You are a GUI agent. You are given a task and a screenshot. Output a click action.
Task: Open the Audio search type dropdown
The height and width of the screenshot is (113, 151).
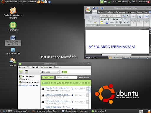(x=50, y=72)
